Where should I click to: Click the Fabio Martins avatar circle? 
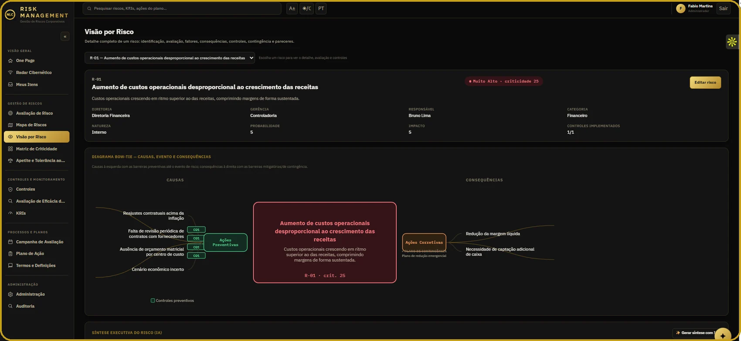(681, 8)
